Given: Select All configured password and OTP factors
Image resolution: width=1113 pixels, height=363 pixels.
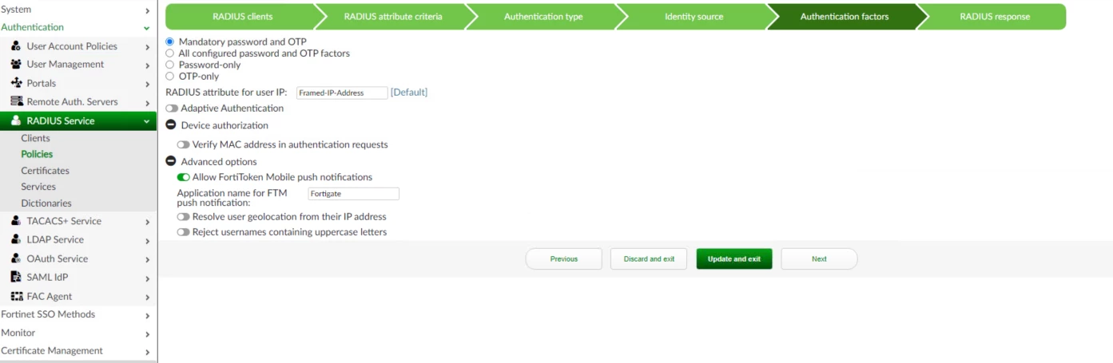Looking at the screenshot, I should (169, 53).
